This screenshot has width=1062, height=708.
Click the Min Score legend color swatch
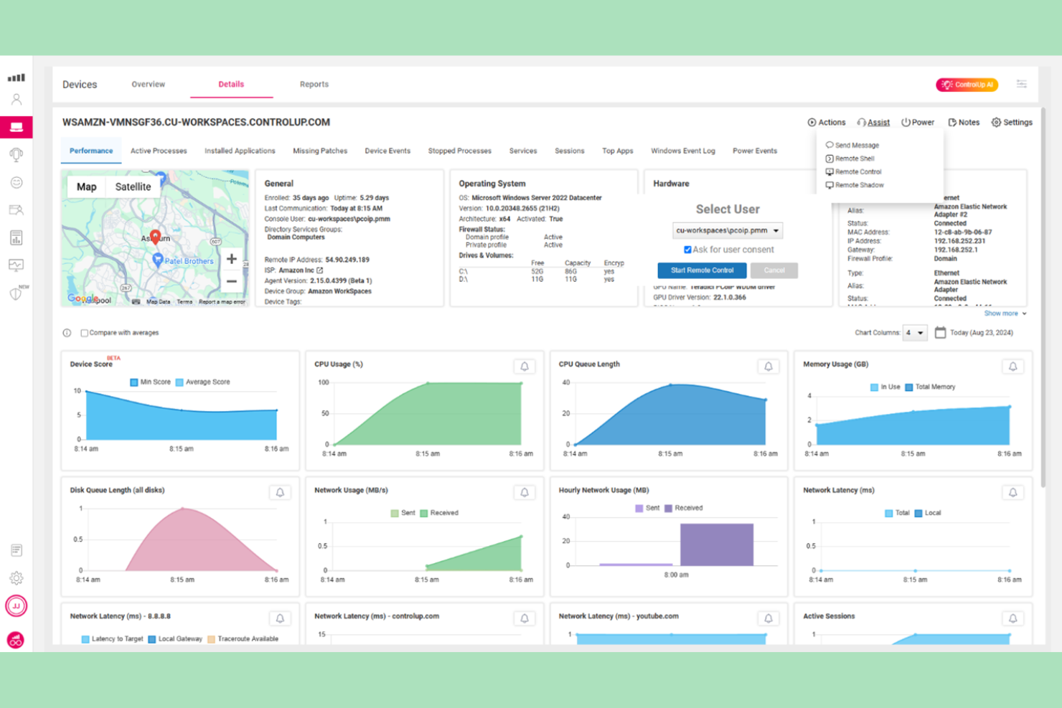(133, 382)
